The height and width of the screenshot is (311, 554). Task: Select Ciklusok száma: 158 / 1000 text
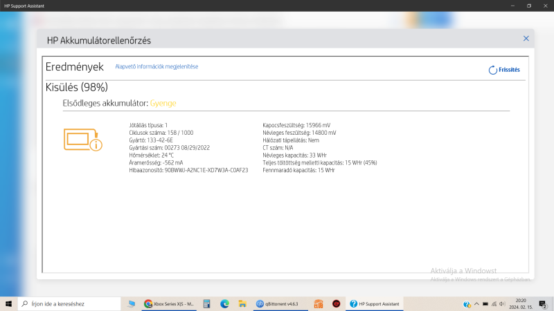[161, 133]
